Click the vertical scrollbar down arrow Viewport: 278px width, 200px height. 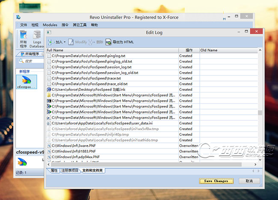[260, 159]
